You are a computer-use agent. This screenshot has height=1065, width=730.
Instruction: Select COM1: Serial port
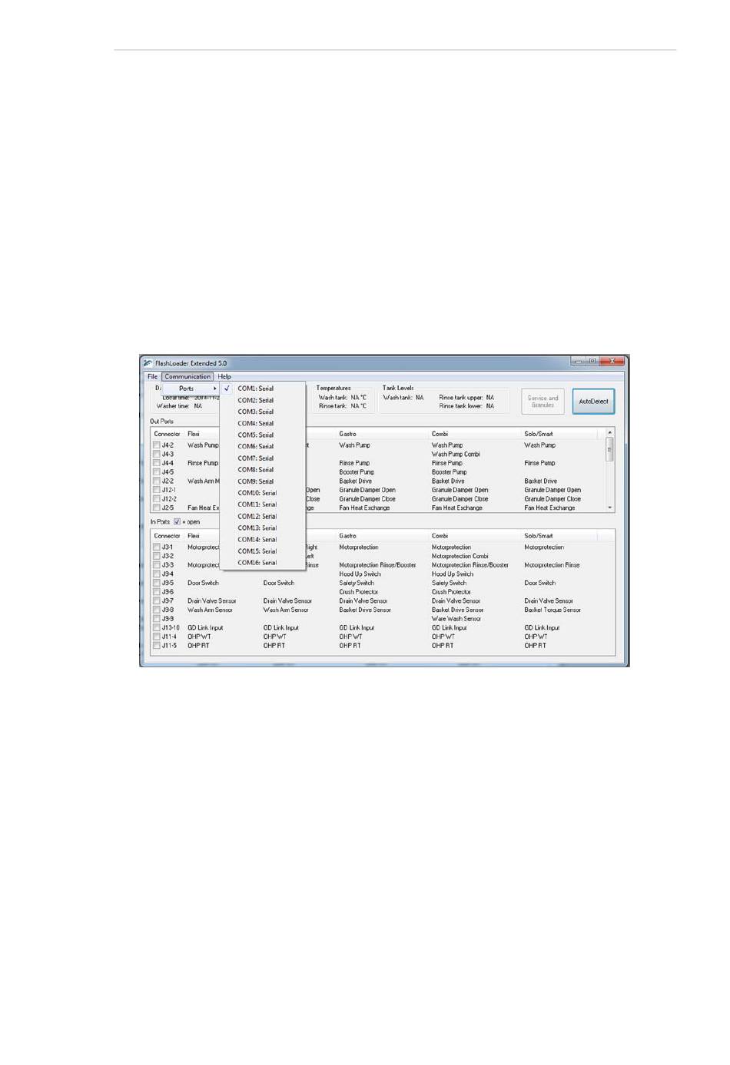pyautogui.click(x=263, y=389)
